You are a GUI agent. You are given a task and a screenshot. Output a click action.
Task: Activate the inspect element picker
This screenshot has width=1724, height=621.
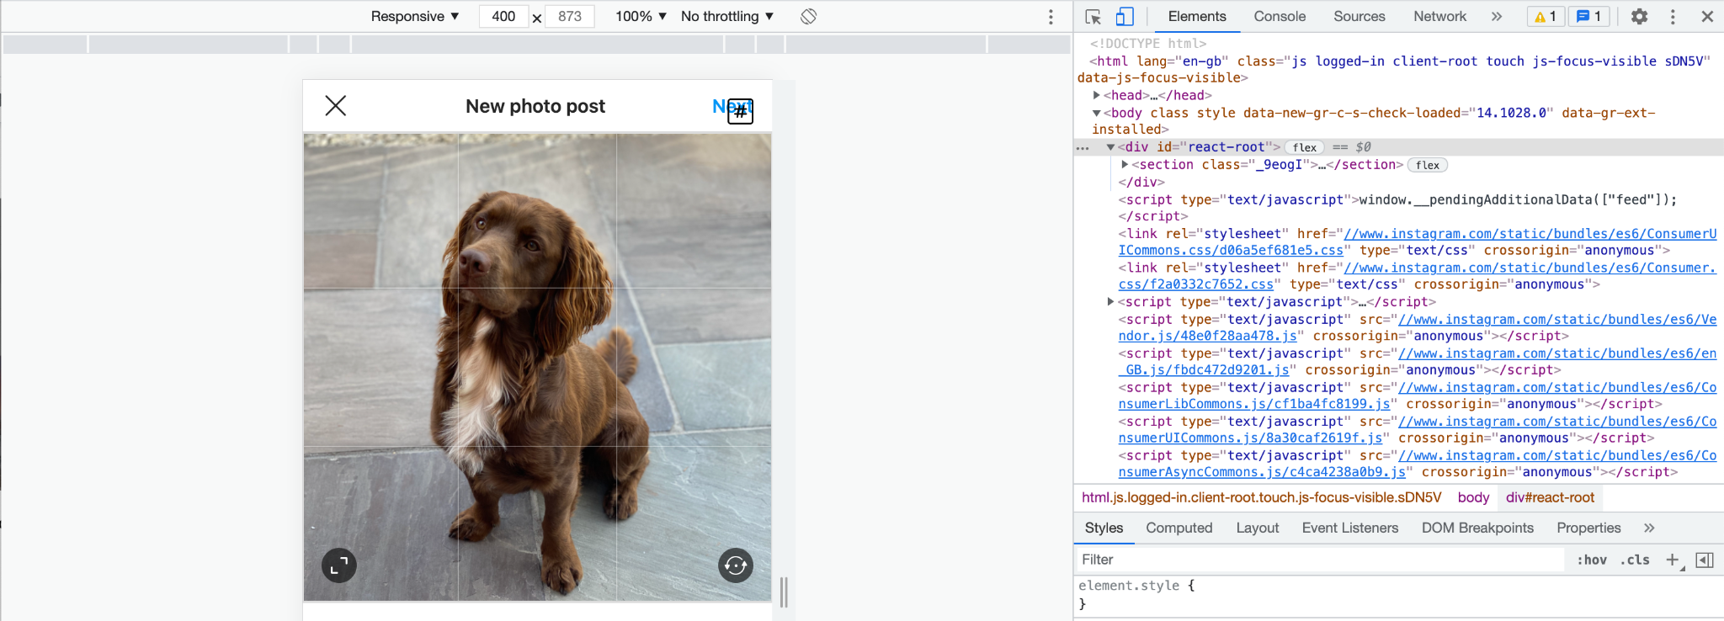(x=1093, y=16)
